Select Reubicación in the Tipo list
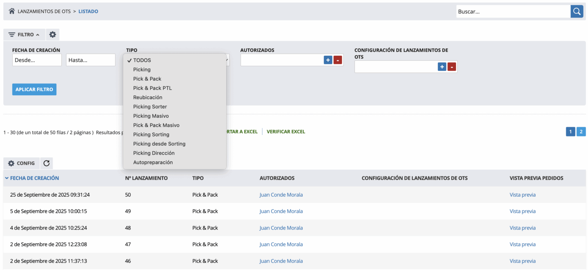 (x=147, y=97)
